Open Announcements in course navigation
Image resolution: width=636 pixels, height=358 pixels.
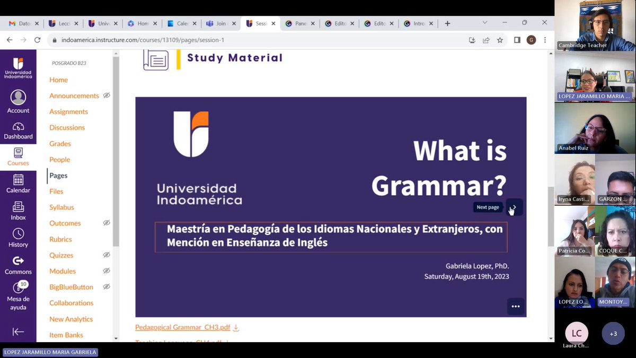pyautogui.click(x=74, y=95)
